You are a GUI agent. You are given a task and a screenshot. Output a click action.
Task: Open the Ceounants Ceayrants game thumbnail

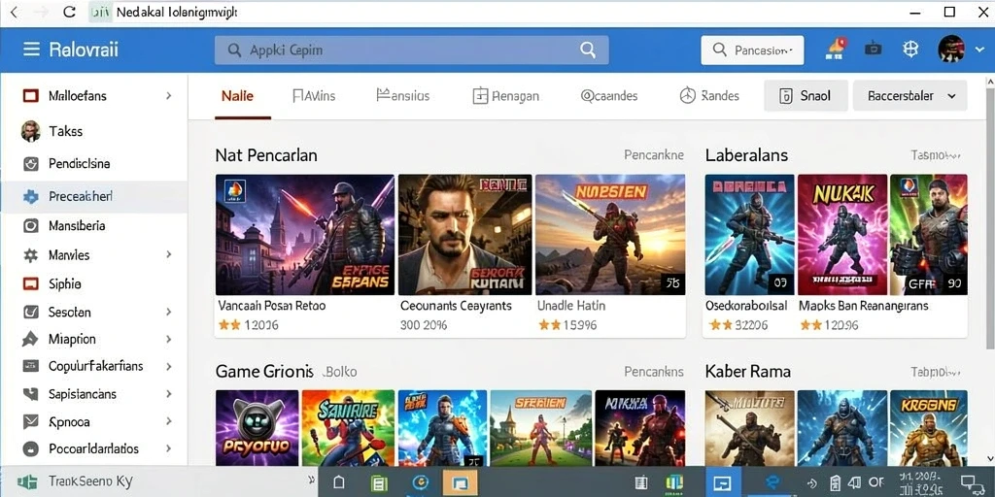tap(464, 235)
